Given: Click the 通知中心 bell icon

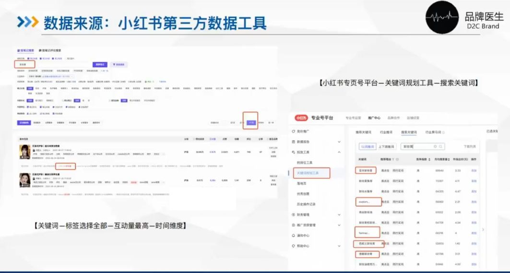Looking at the screenshot, I should tap(294, 236).
